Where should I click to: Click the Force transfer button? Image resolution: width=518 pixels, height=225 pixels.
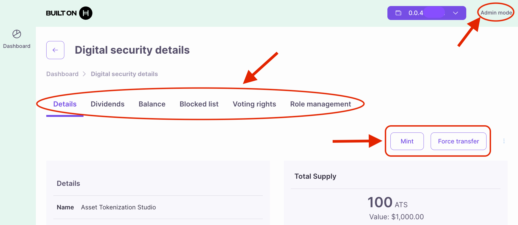click(459, 141)
